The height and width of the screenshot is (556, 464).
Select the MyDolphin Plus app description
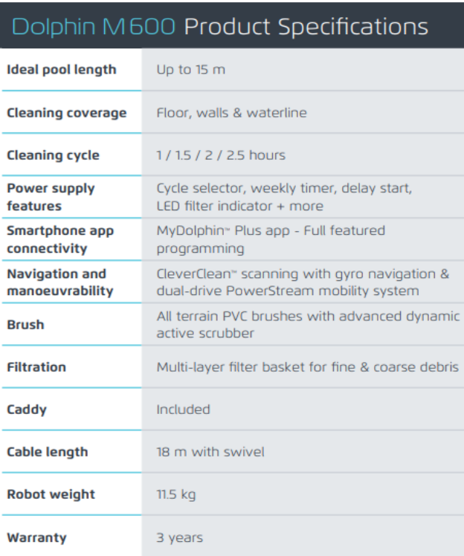point(271,239)
